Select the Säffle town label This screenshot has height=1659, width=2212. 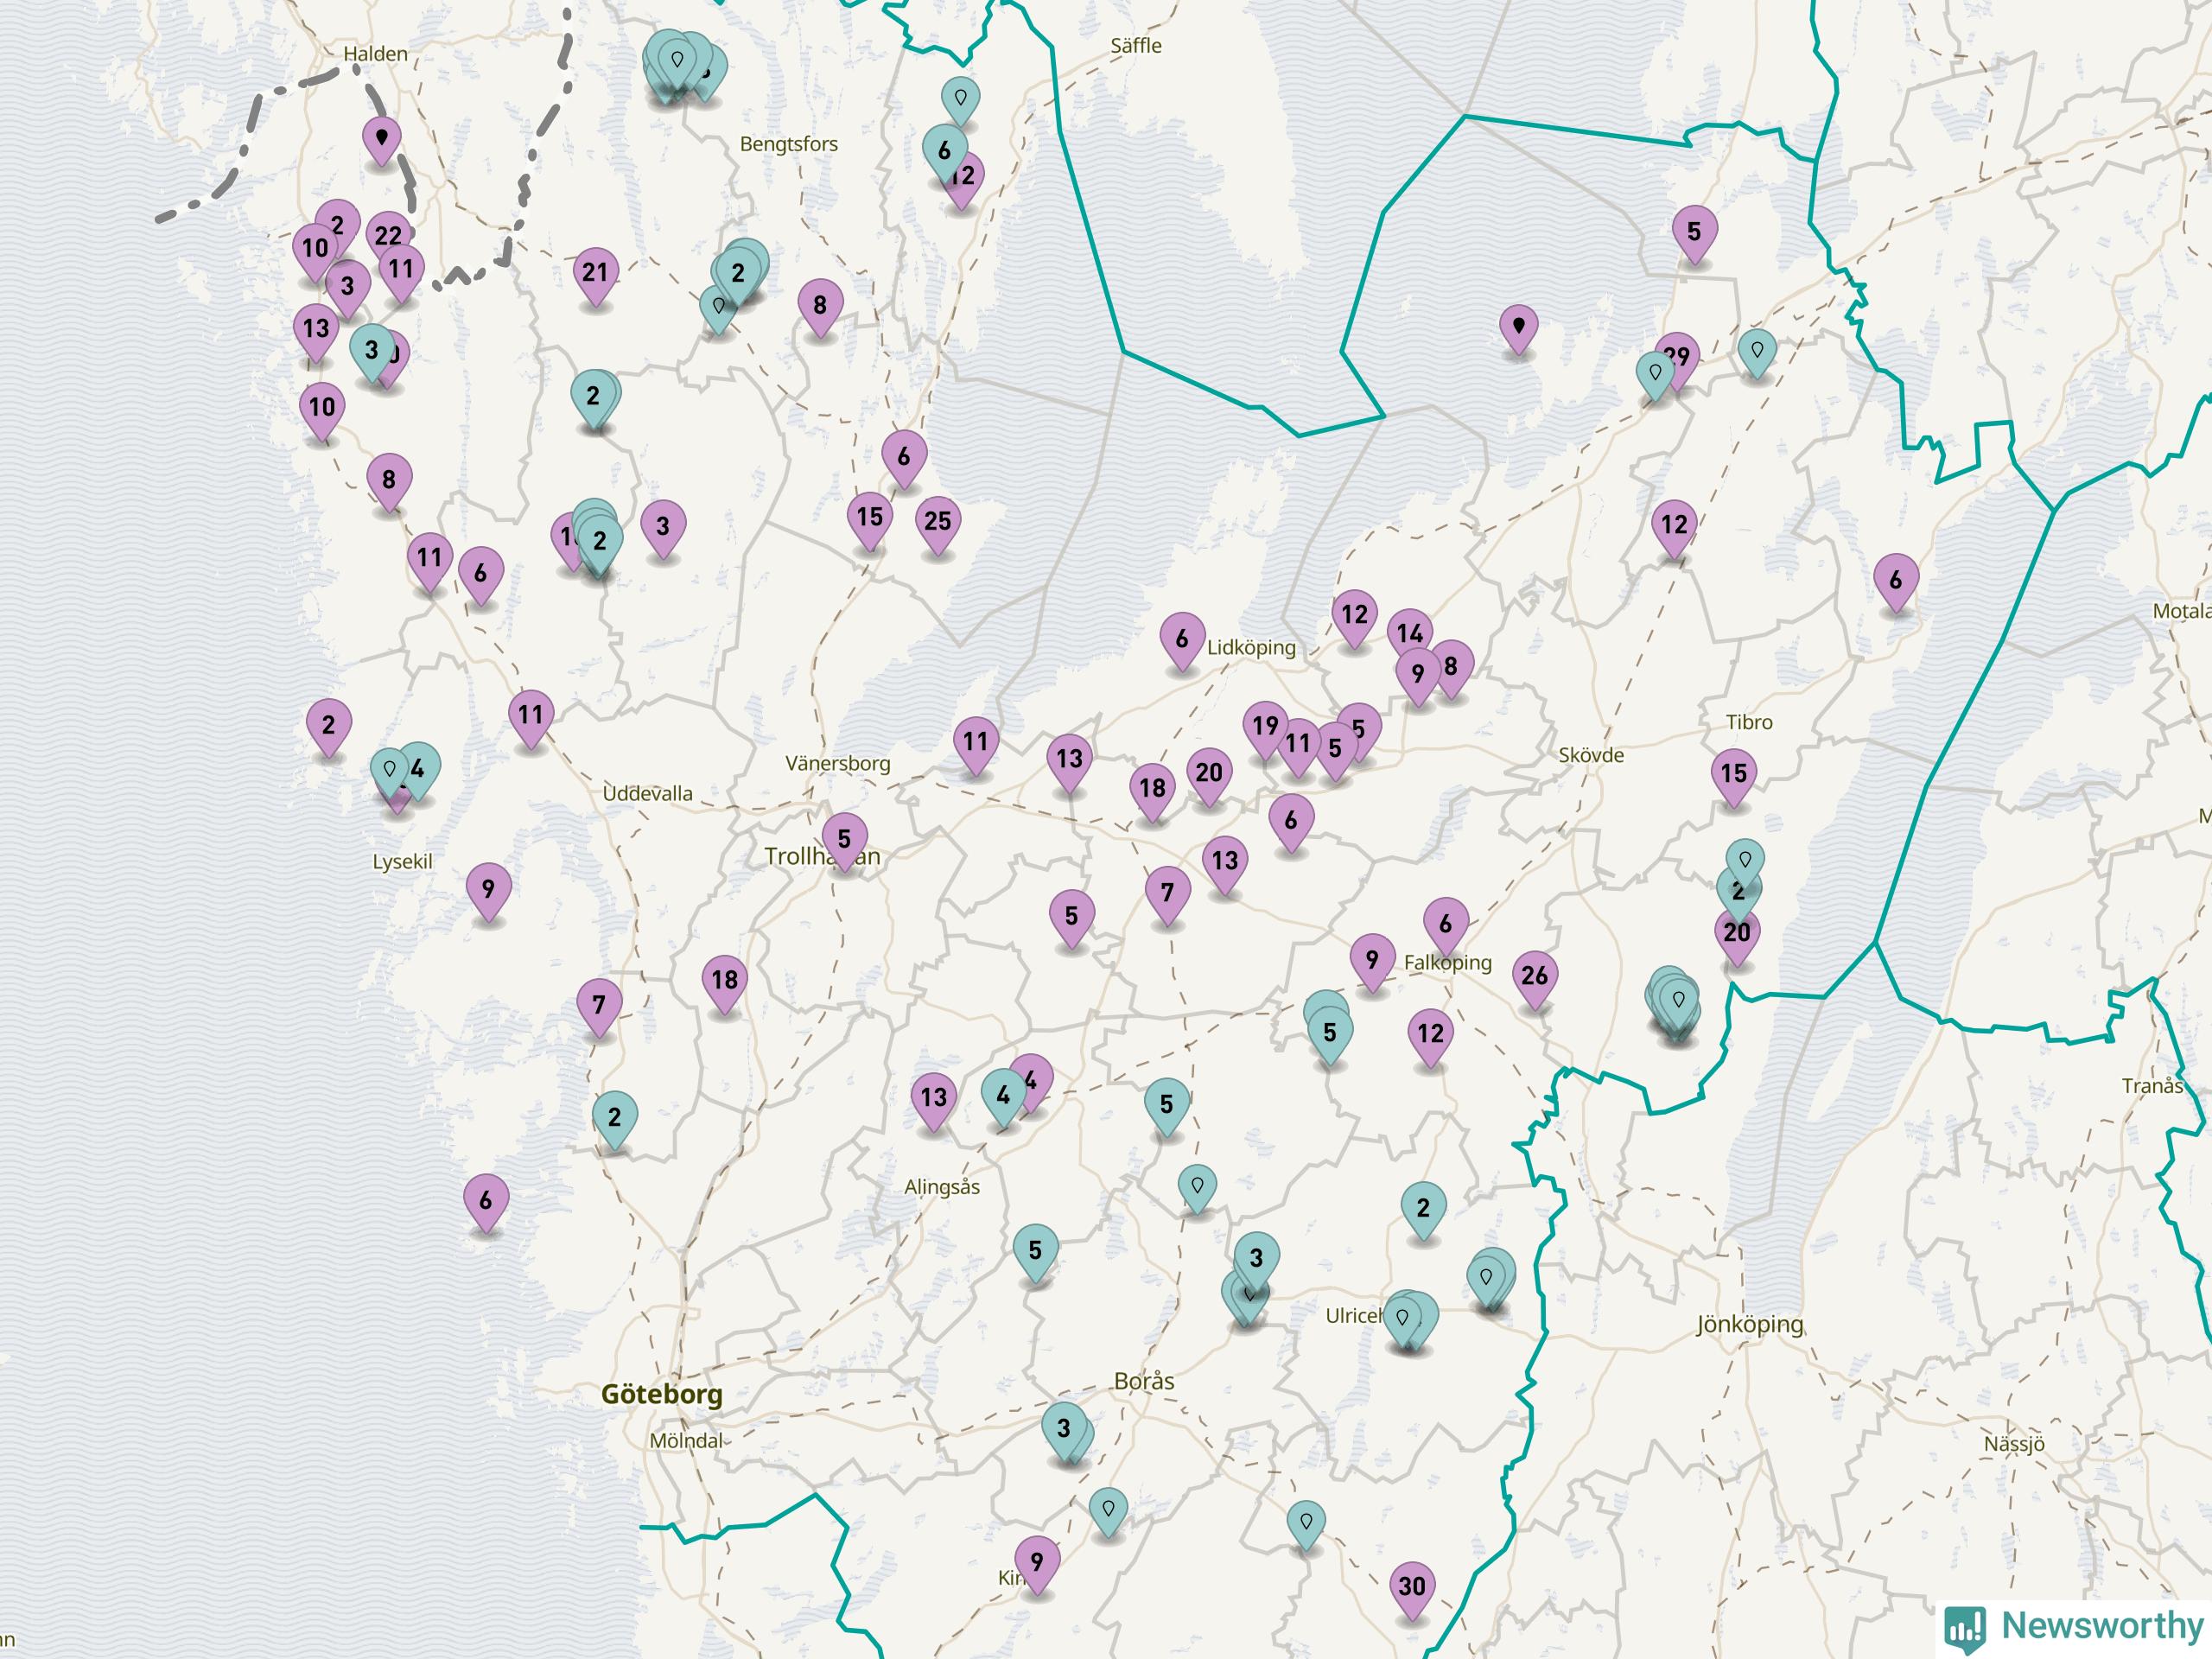pyautogui.click(x=1136, y=46)
